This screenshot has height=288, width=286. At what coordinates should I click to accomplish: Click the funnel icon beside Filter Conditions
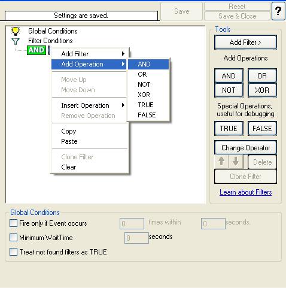(x=16, y=41)
